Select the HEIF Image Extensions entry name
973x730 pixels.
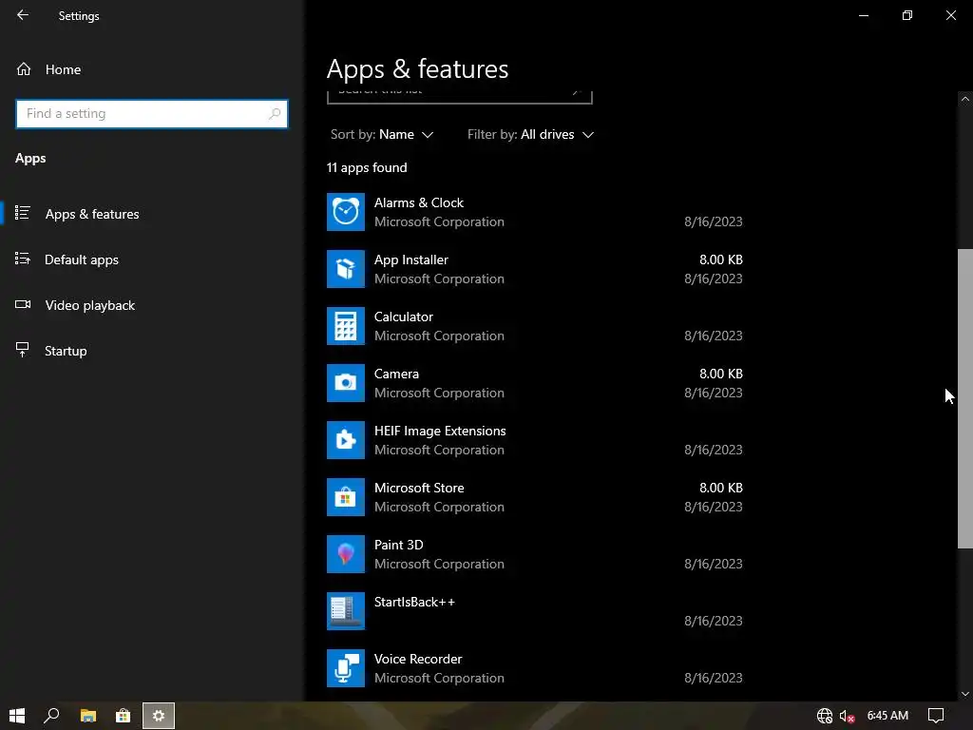click(x=440, y=431)
